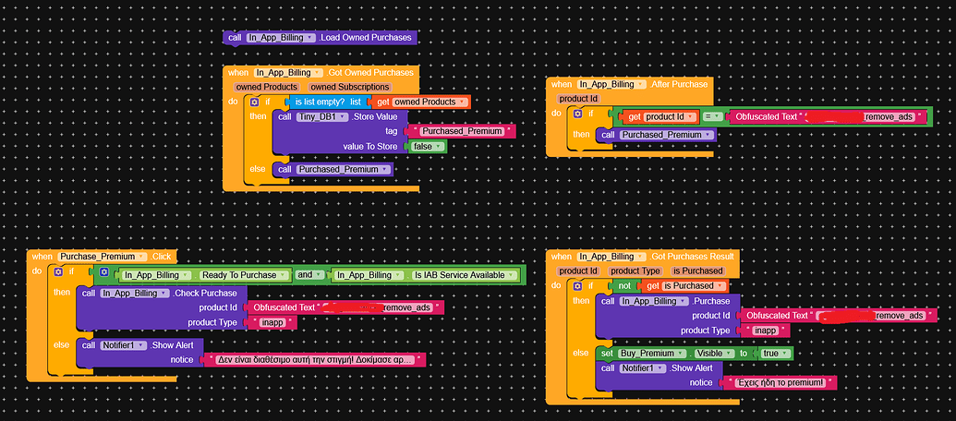Viewport: 956px width, 421px height.
Task: Click the notice text 'Έχεις ήδη το premium!'
Action: click(779, 382)
